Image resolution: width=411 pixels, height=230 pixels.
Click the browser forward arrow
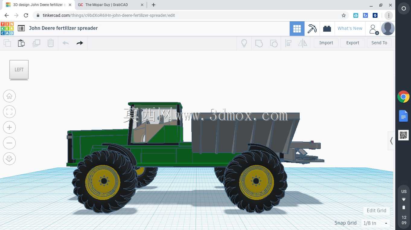(16, 15)
